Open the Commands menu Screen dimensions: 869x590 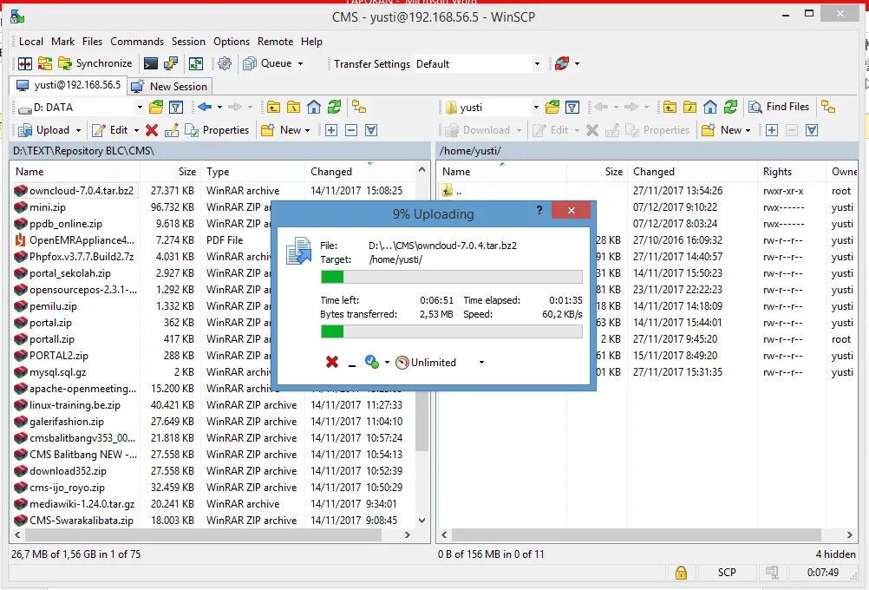(x=137, y=42)
